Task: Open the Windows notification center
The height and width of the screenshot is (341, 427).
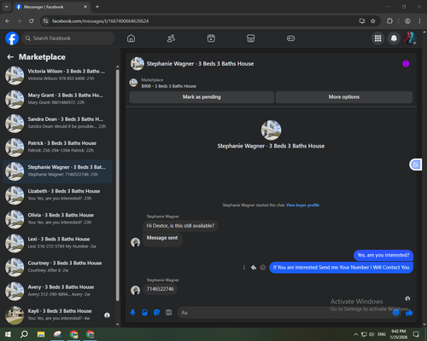Action: tap(416, 334)
